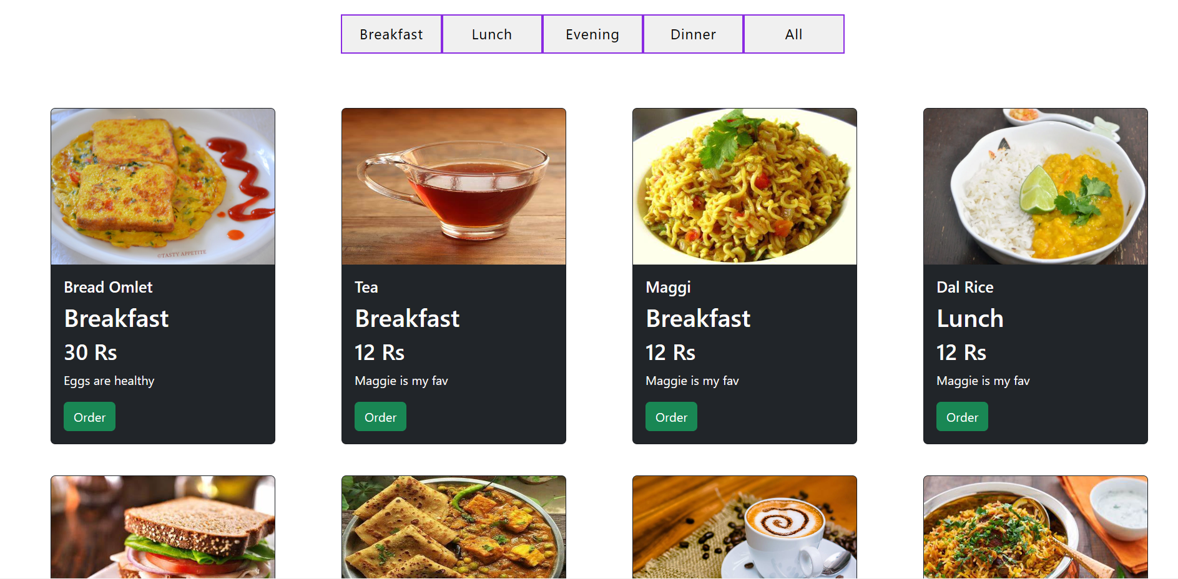The width and height of the screenshot is (1178, 579).
Task: Click the paratha and paneer curry image
Action: pos(454,527)
